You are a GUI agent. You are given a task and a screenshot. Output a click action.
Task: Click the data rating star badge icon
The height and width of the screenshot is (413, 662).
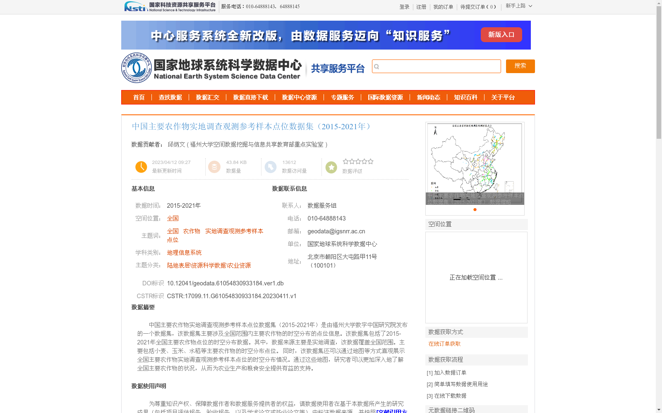[331, 167]
